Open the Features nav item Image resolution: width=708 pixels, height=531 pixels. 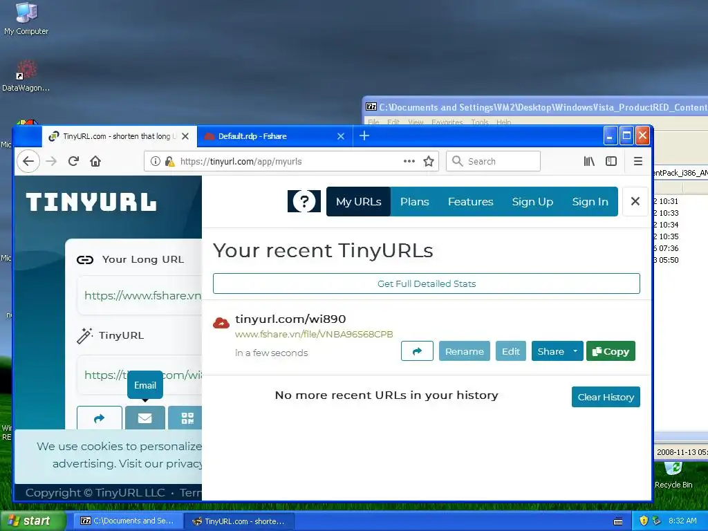point(470,201)
